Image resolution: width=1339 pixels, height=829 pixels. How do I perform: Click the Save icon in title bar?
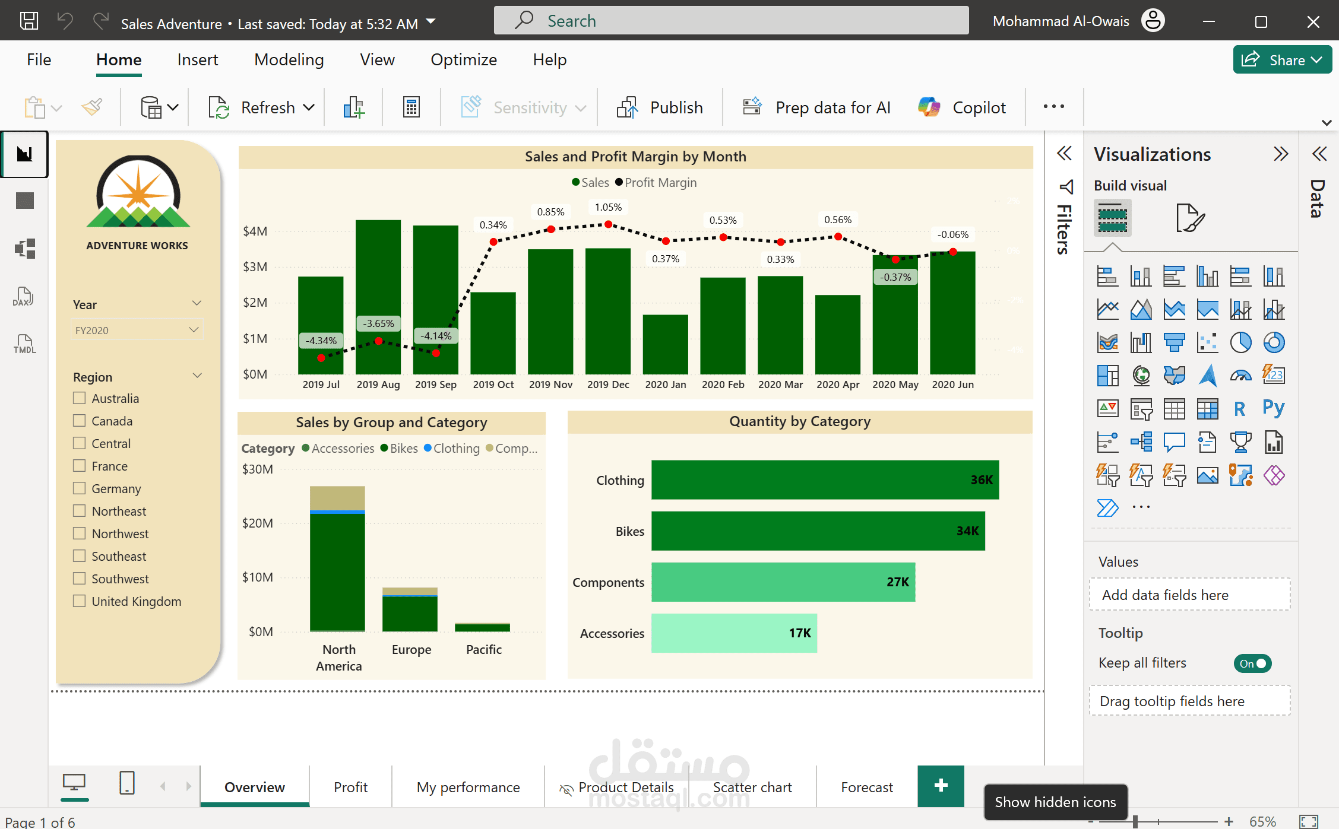pos(29,21)
